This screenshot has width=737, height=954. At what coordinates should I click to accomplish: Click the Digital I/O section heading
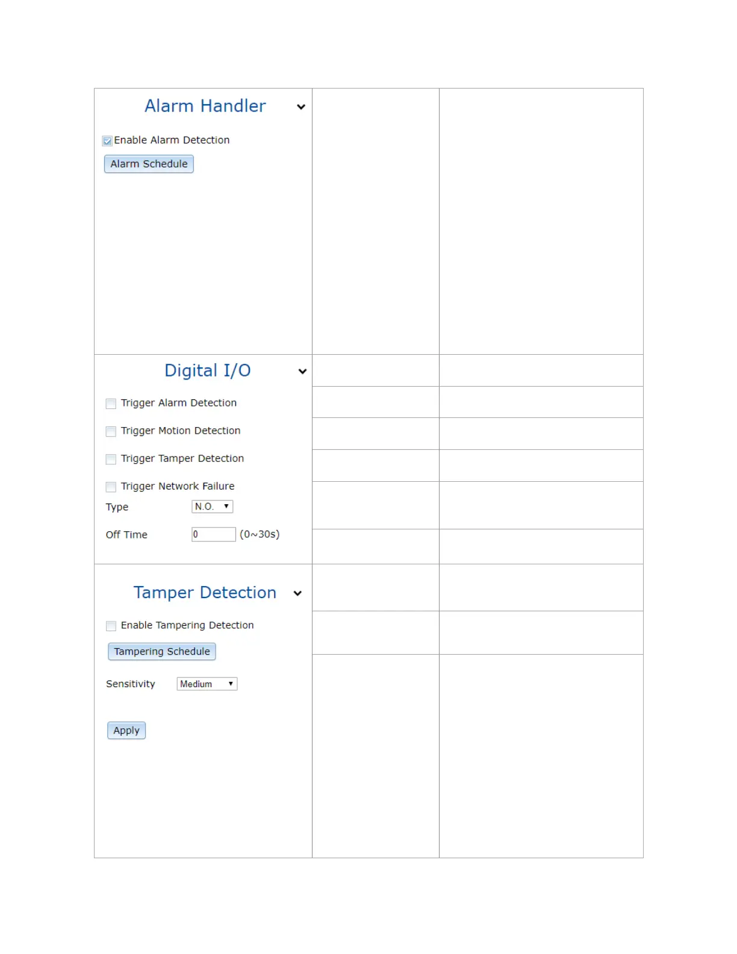pos(207,370)
